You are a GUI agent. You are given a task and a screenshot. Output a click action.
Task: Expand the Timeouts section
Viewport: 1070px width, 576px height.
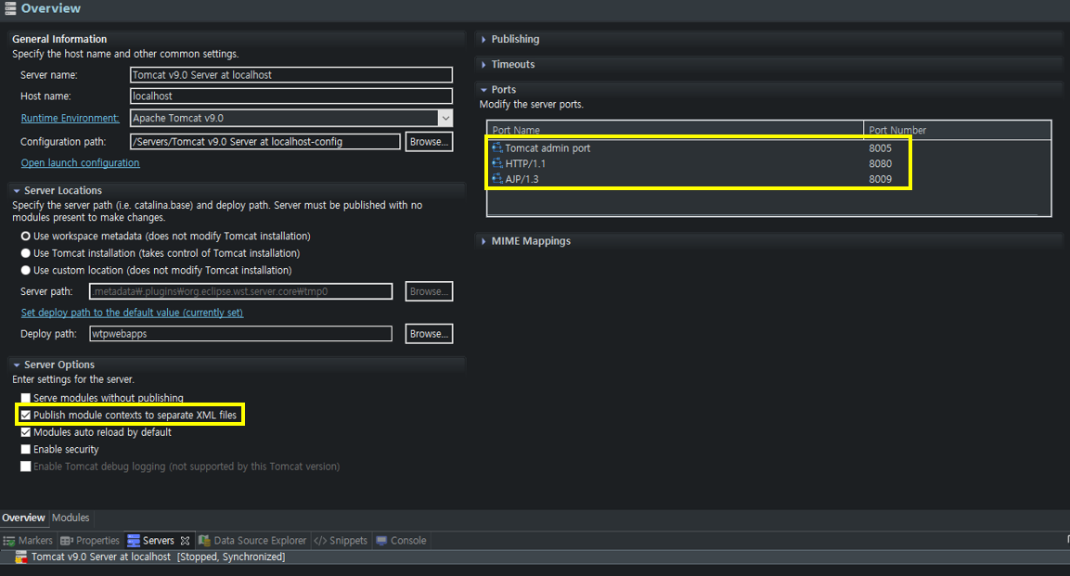click(x=483, y=65)
